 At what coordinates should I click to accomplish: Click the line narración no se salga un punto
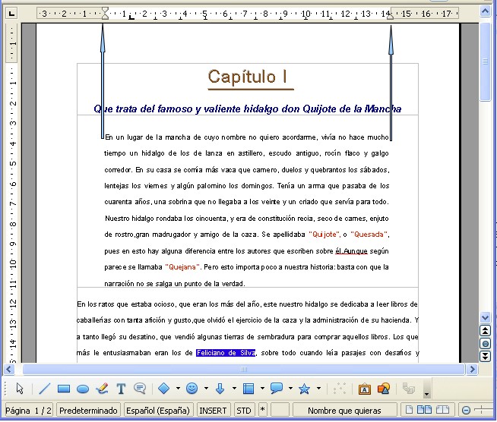175,284
